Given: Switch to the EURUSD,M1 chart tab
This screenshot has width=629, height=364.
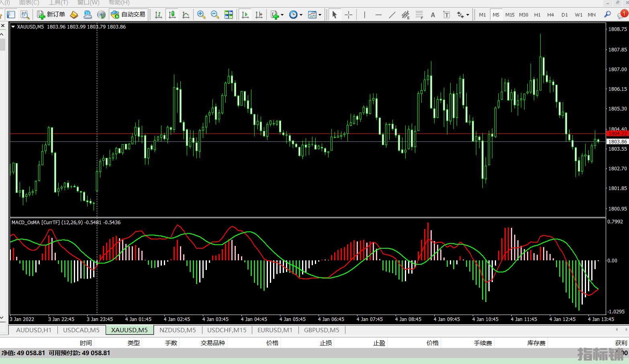Looking at the screenshot, I should 275,330.
